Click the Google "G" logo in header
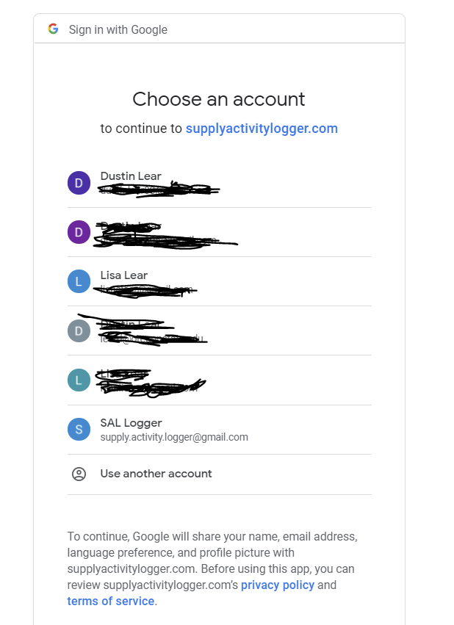The height and width of the screenshot is (625, 454). (53, 29)
